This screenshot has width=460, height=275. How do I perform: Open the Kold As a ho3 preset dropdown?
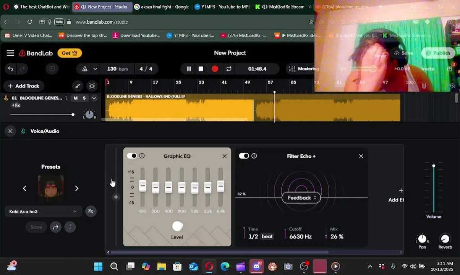tap(43, 211)
